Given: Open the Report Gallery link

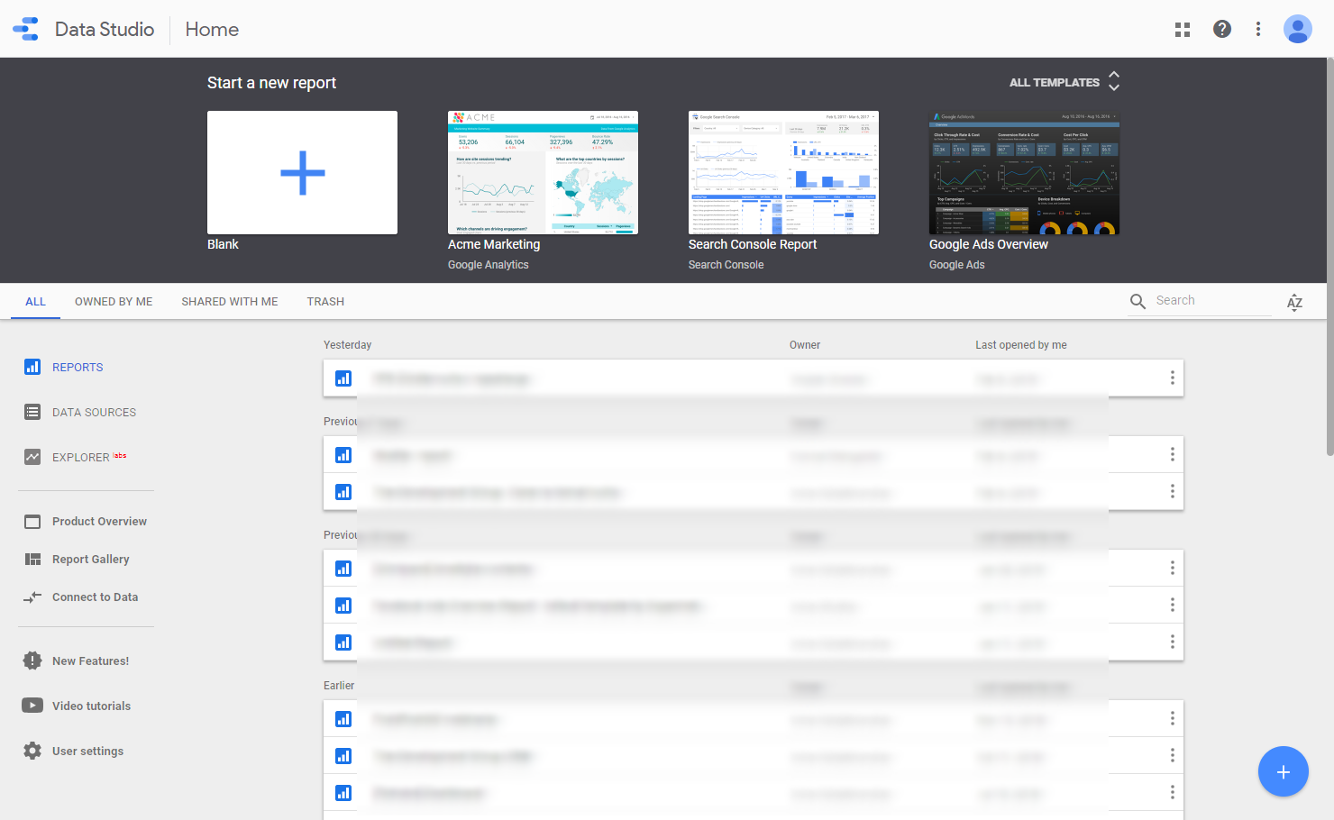Looking at the screenshot, I should (91, 560).
